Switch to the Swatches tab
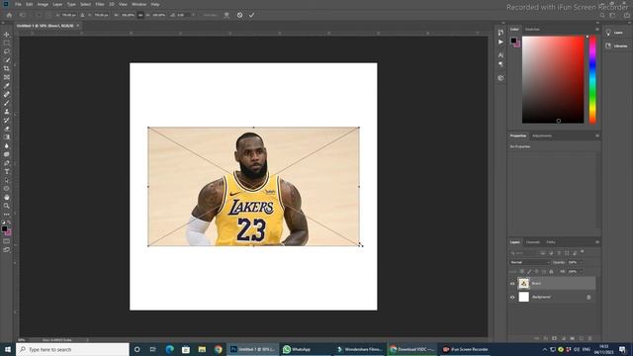Viewport: 633px width, 356px height. [532, 29]
